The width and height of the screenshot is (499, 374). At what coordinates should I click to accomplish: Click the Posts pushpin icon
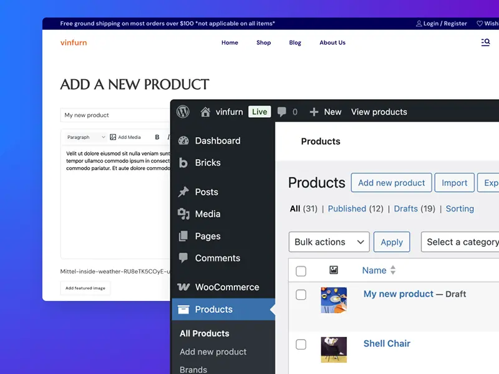183,192
